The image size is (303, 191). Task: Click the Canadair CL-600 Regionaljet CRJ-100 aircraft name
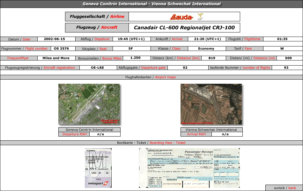[184, 28]
